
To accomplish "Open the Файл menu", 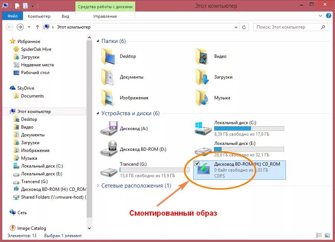I will pyautogui.click(x=13, y=16).
